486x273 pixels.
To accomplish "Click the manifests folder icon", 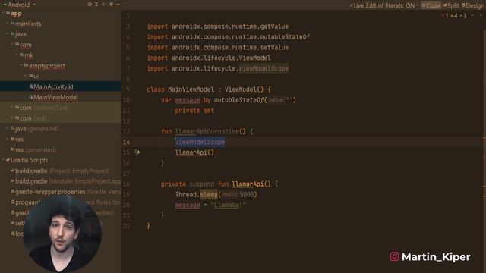I will [x=12, y=24].
